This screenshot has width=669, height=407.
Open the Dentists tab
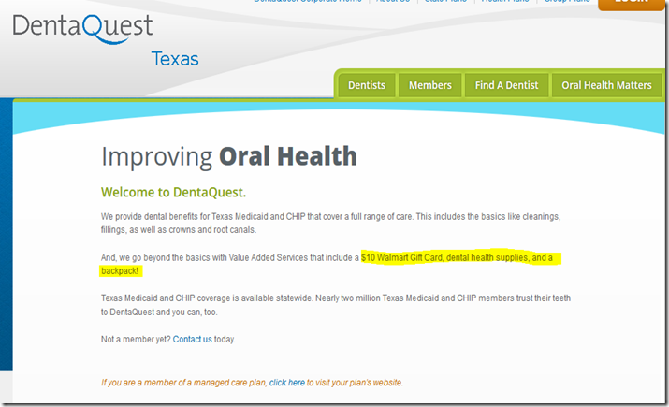(367, 85)
